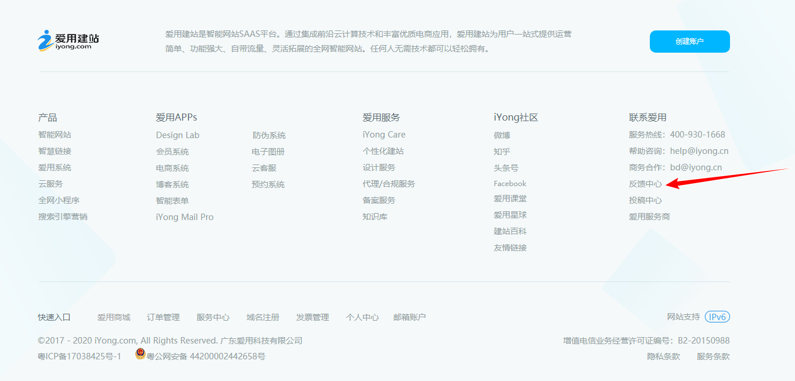Open the 会员系统 link

(173, 152)
